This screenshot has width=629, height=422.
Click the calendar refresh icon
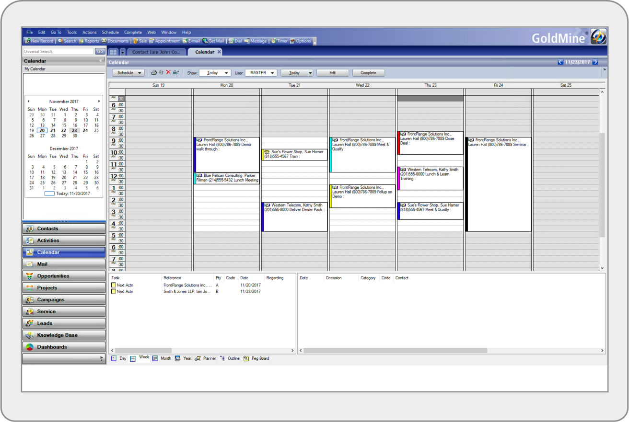[161, 73]
